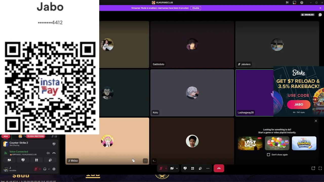Viewport: 324px width, 182px height.
Task: Open User Settings gear icon
Action: [54, 169]
